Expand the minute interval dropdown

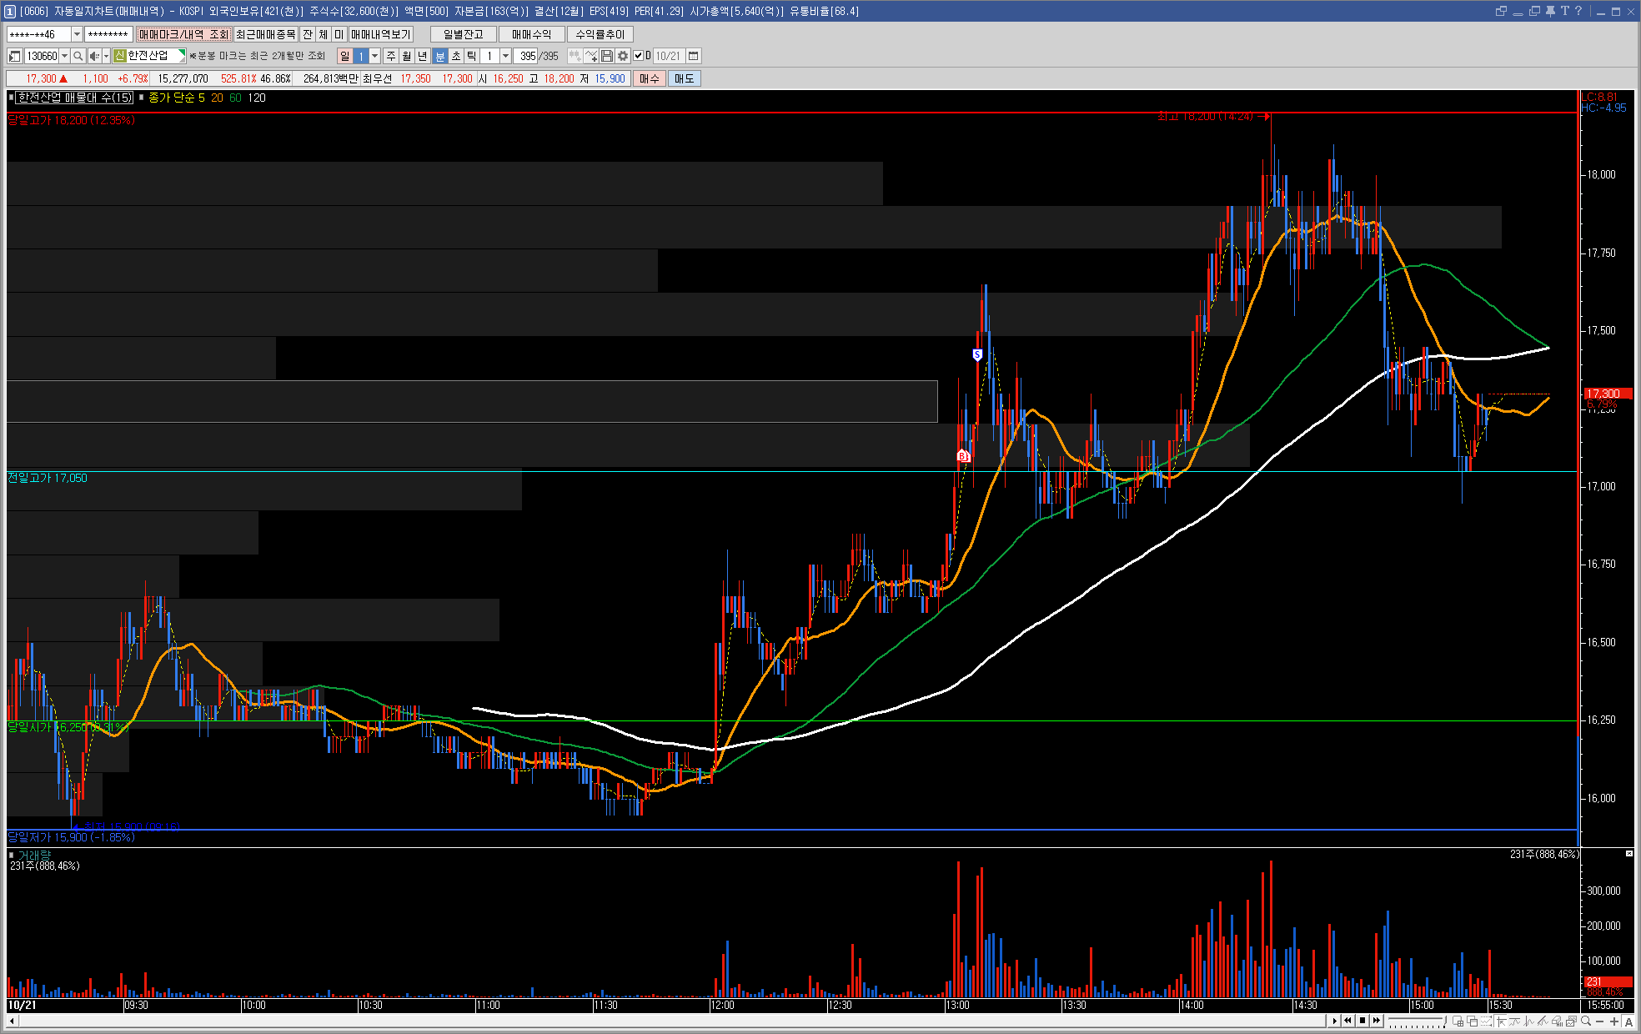(x=505, y=56)
